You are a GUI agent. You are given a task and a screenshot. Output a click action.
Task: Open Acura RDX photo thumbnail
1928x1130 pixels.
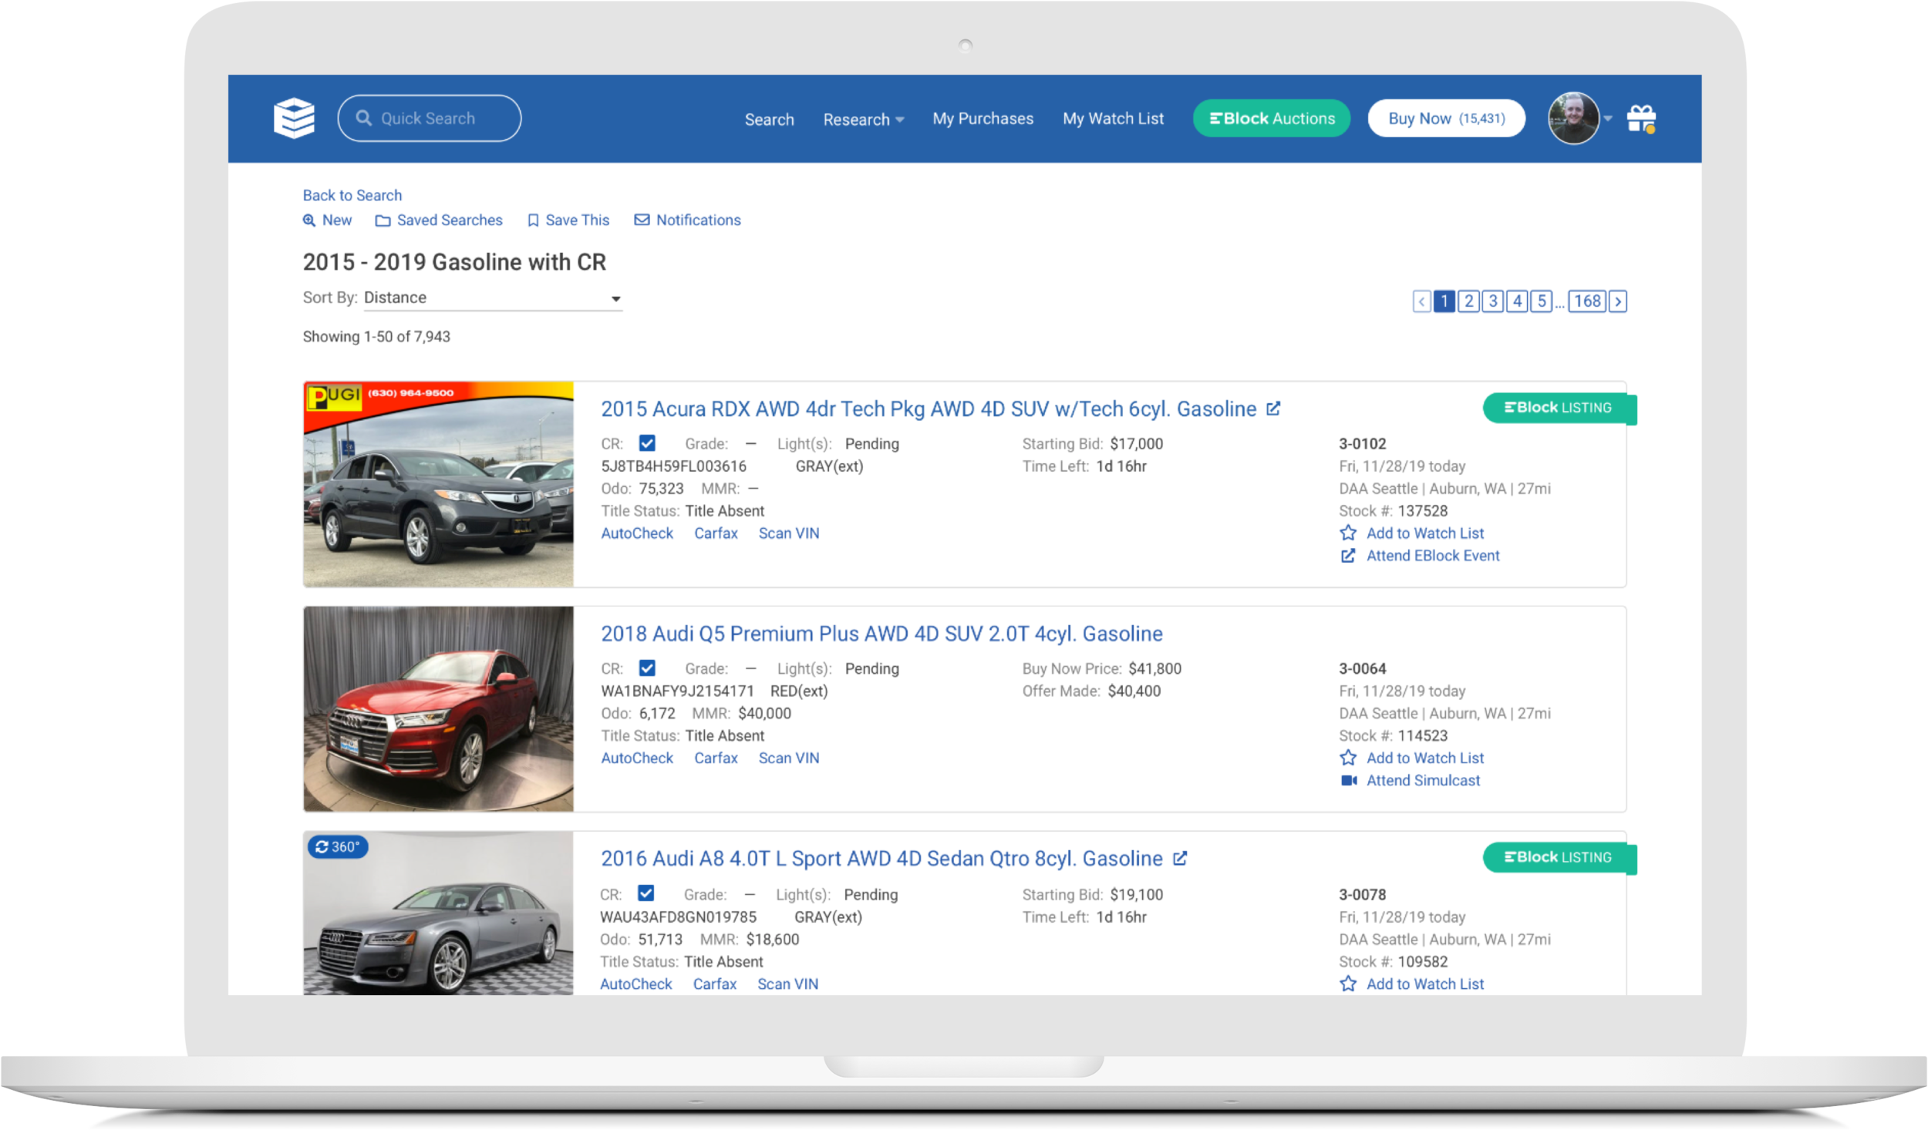pyautogui.click(x=438, y=484)
